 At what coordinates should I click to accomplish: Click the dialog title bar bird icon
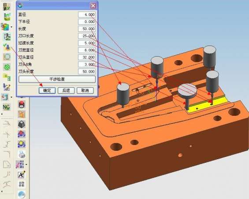pos(20,6)
